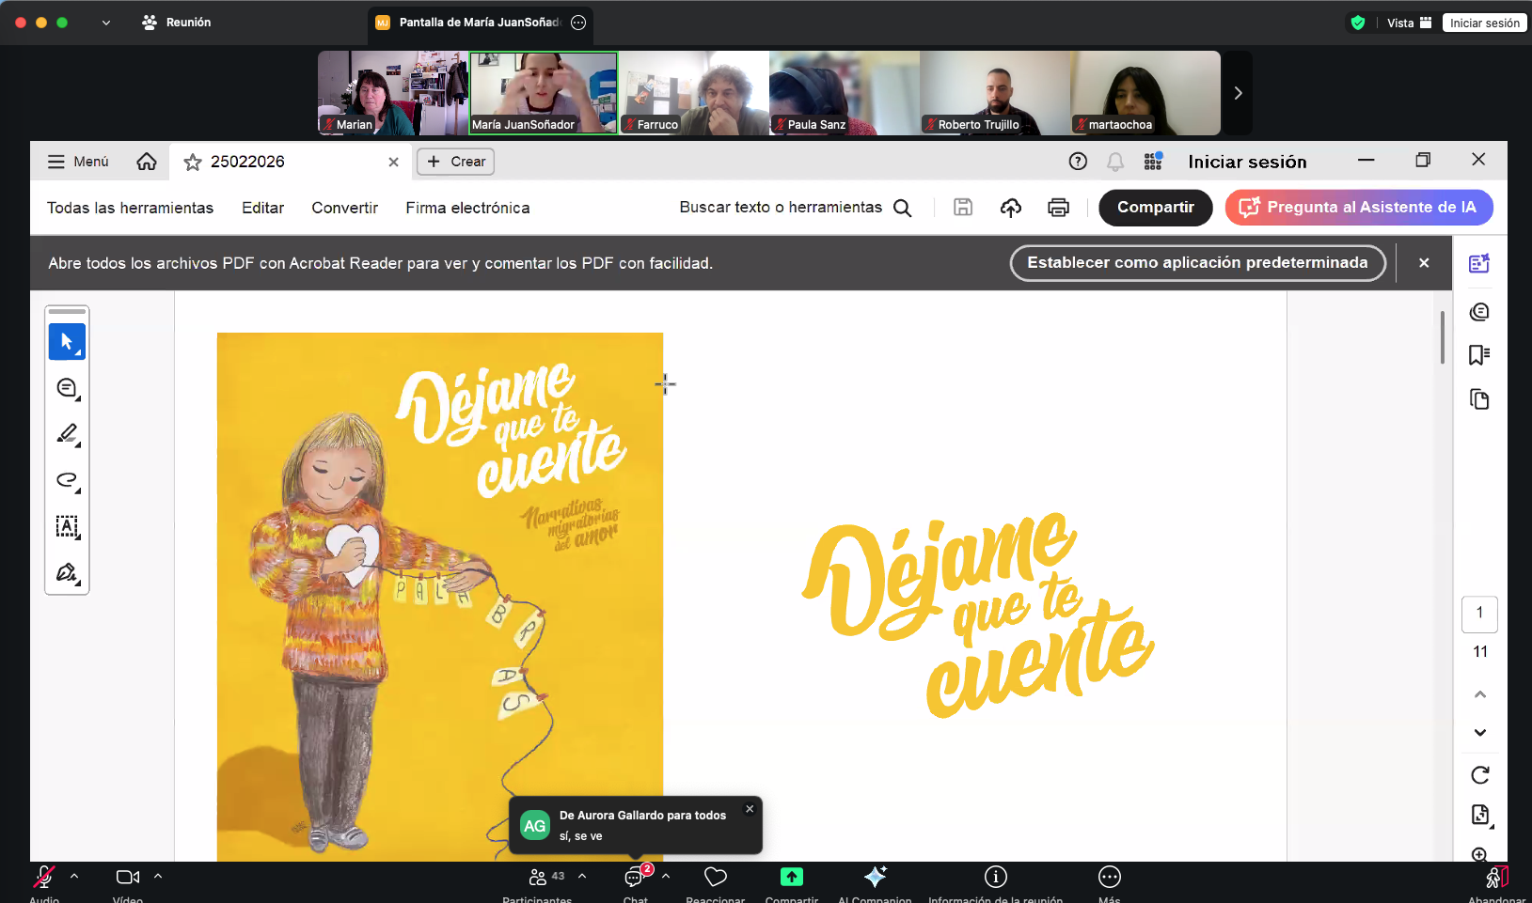This screenshot has width=1532, height=903.
Task: Choose the add comment tool
Action: coord(67,388)
